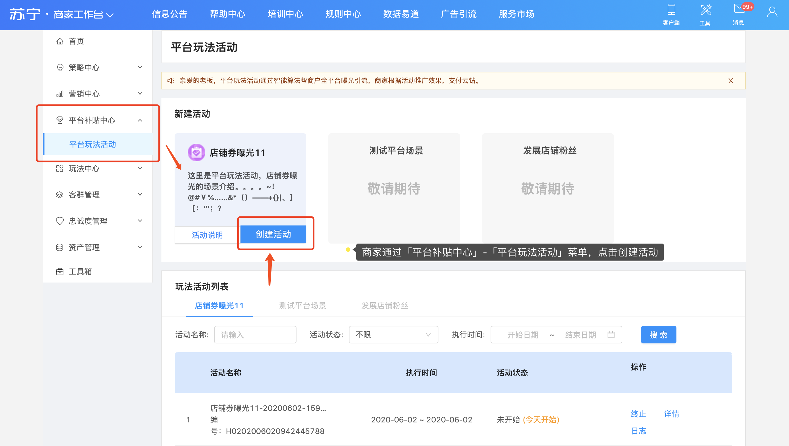This screenshot has height=446, width=789.
Task: Close the yellow notice banner
Action: tap(731, 81)
